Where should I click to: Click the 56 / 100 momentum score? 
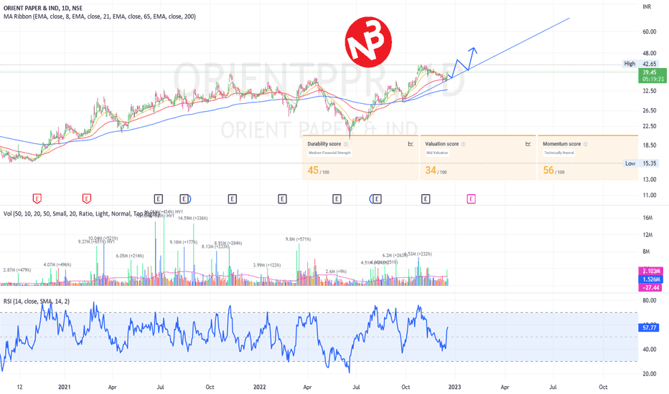click(x=554, y=170)
